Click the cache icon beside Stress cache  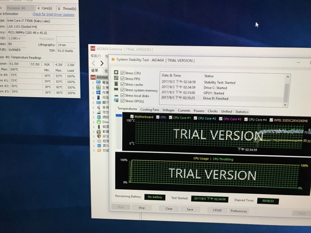116,84
